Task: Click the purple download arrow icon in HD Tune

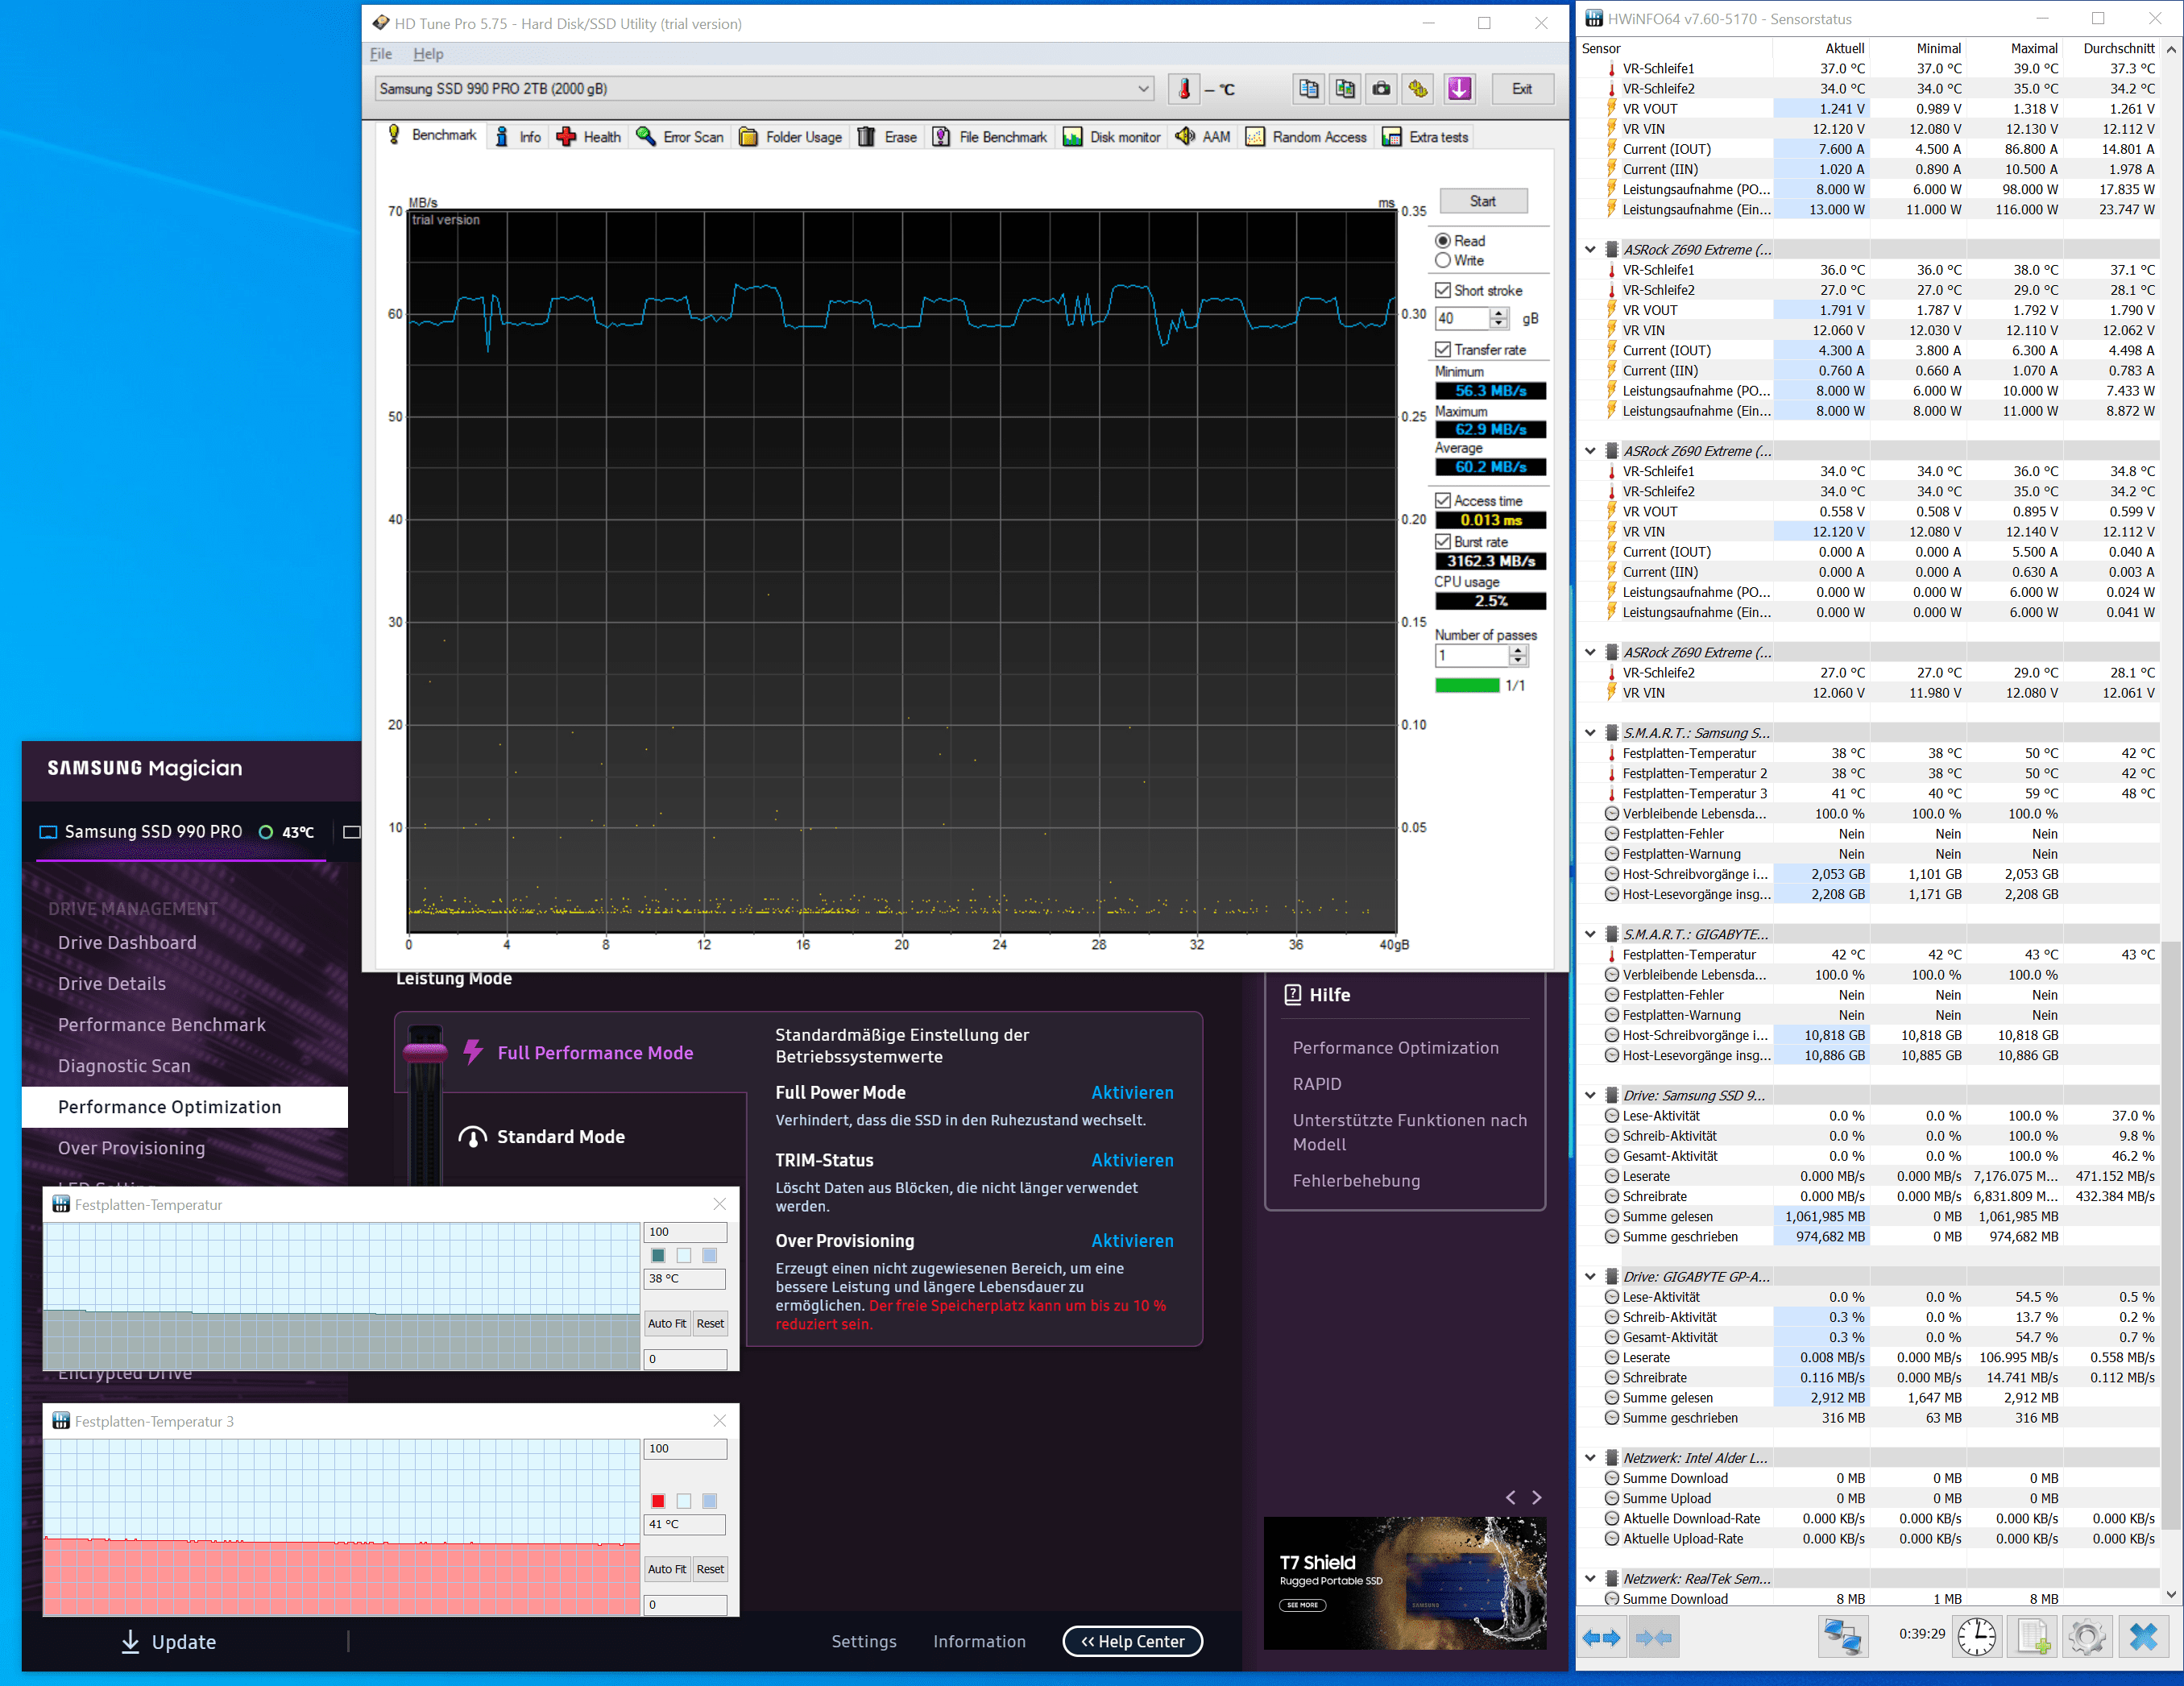Action: click(x=1459, y=89)
